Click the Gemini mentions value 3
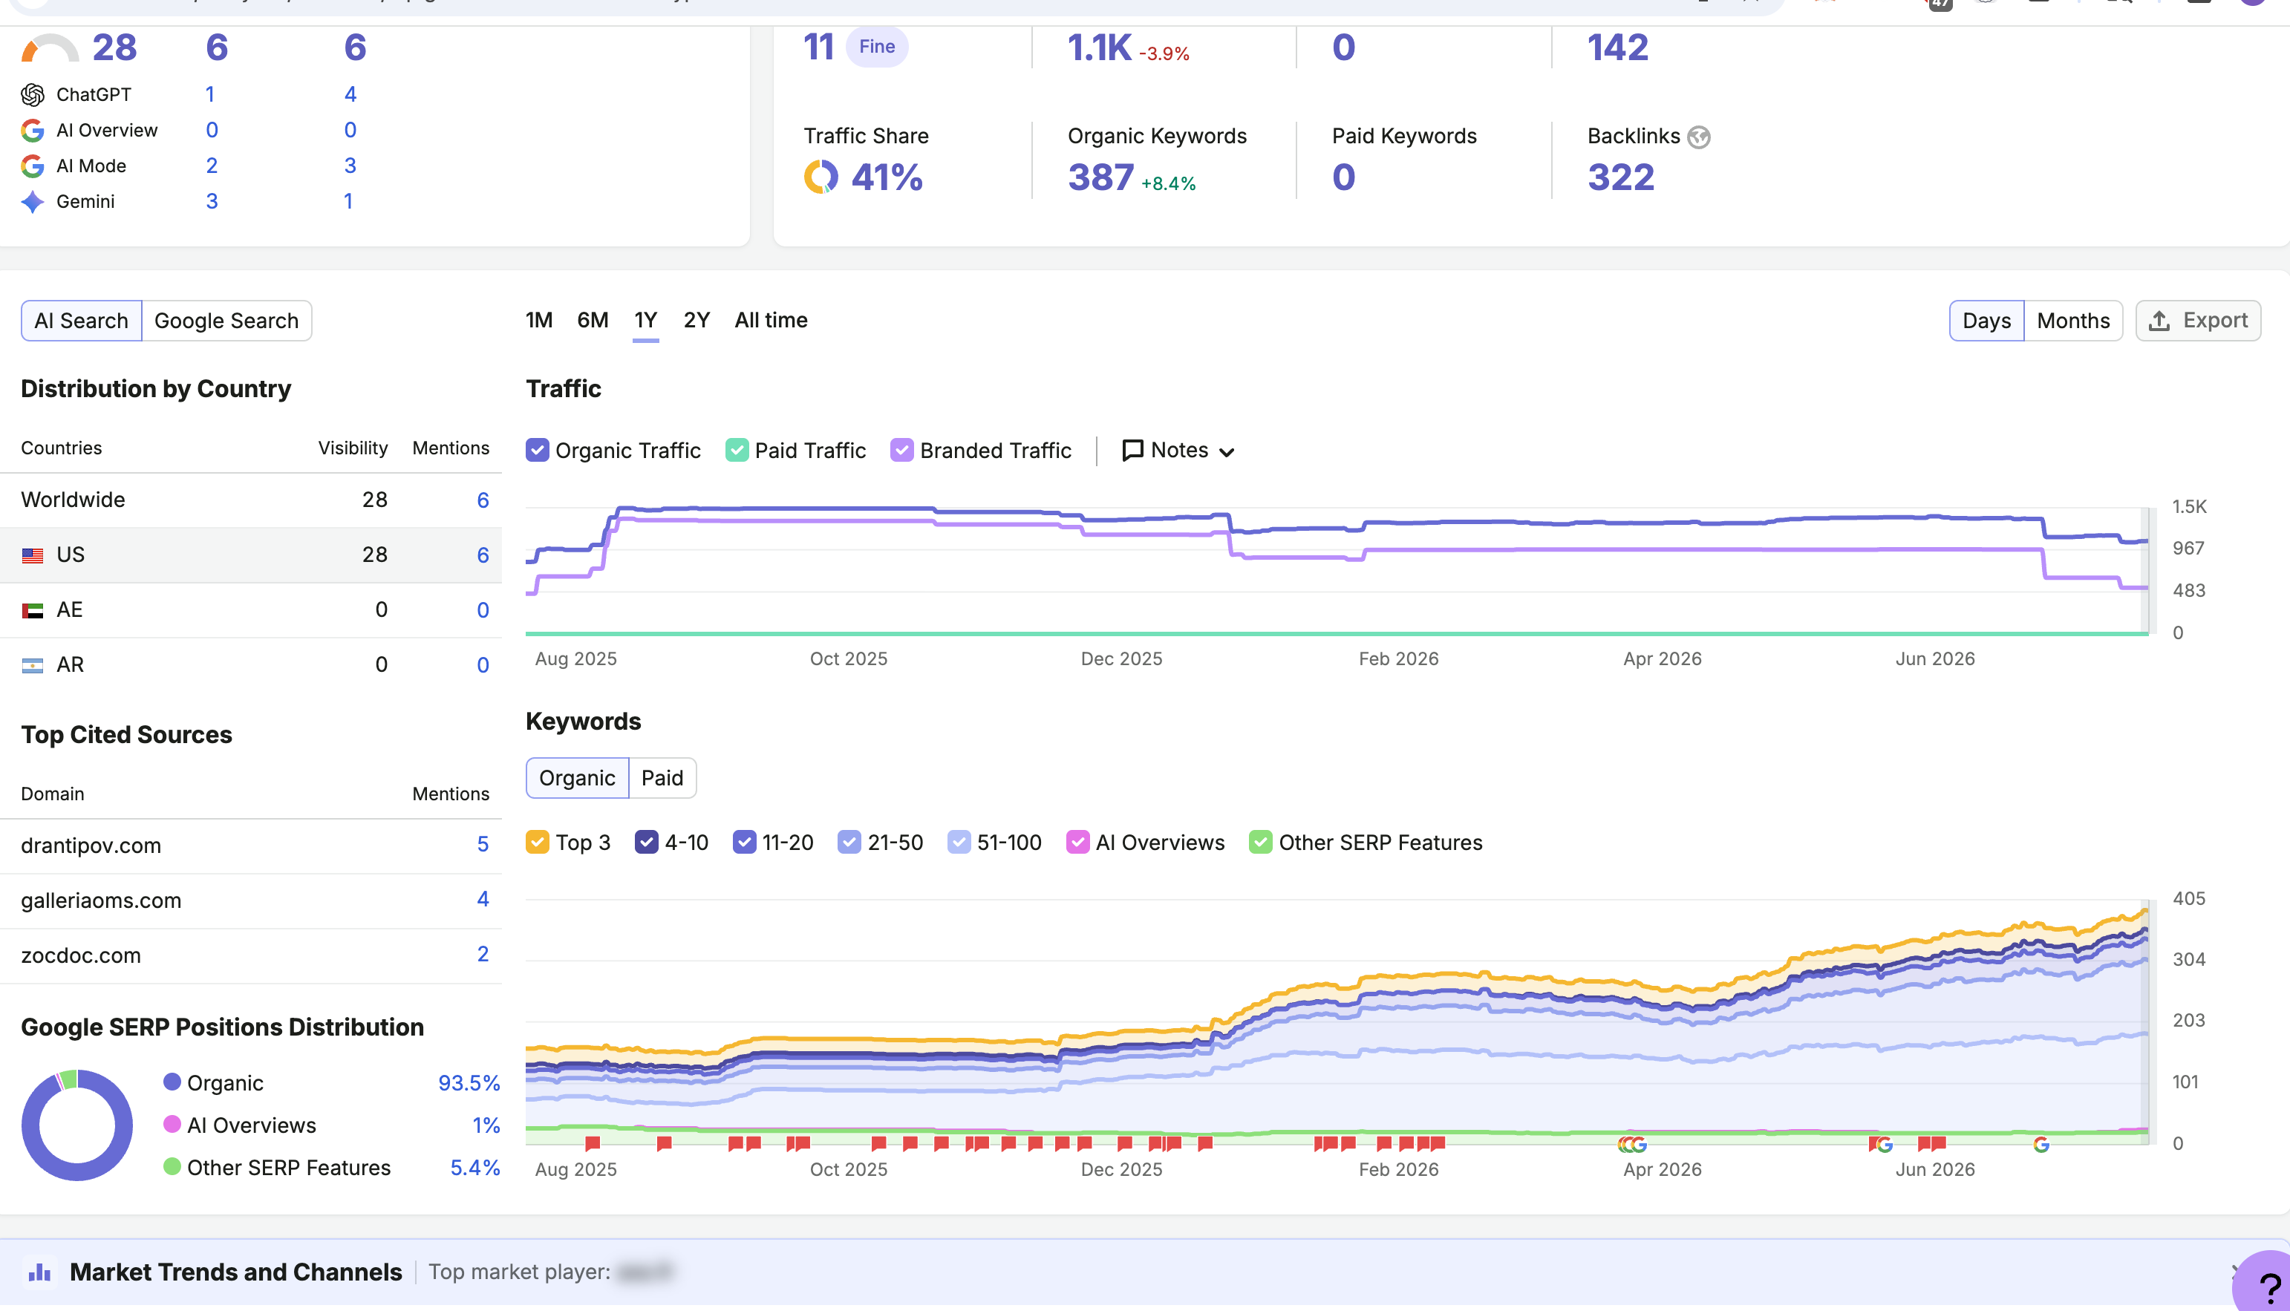Viewport: 2290px width, 1311px height. pyautogui.click(x=212, y=202)
